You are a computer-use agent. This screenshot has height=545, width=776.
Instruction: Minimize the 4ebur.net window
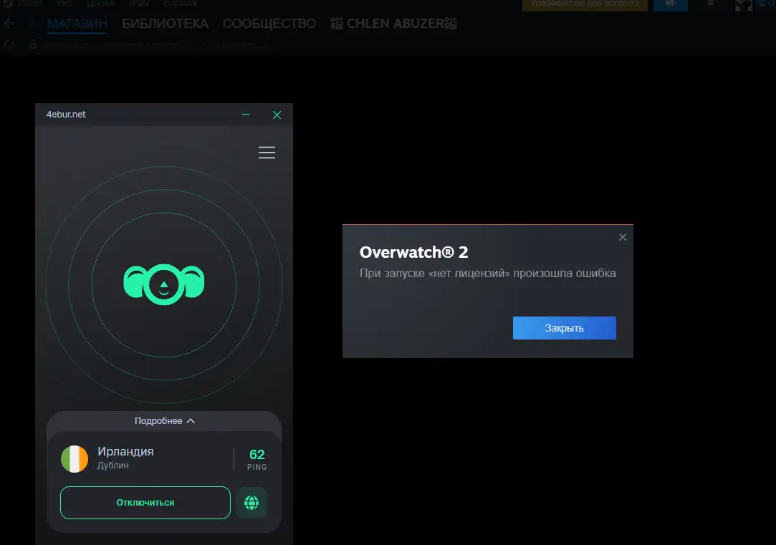(x=246, y=115)
